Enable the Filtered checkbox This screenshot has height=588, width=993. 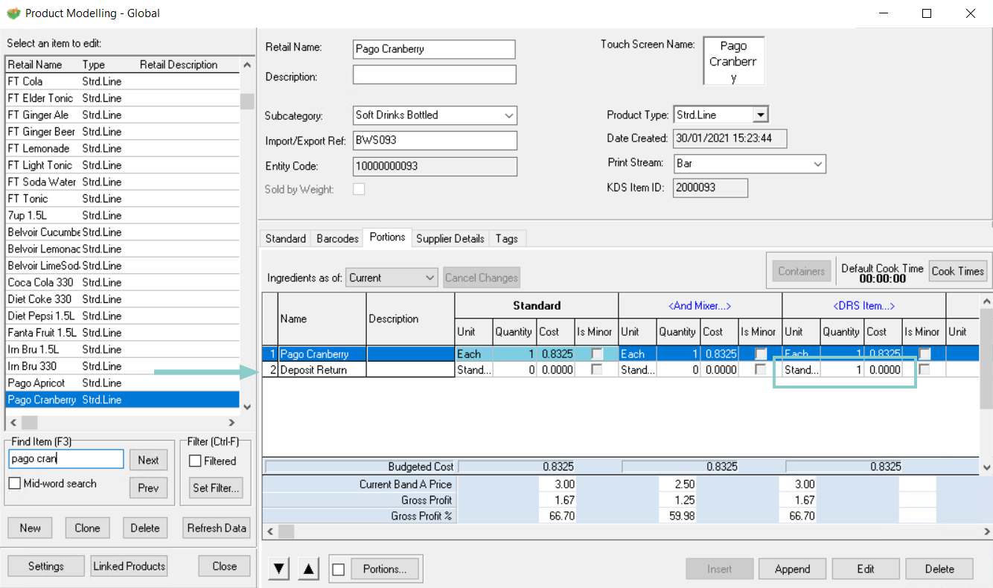[196, 461]
